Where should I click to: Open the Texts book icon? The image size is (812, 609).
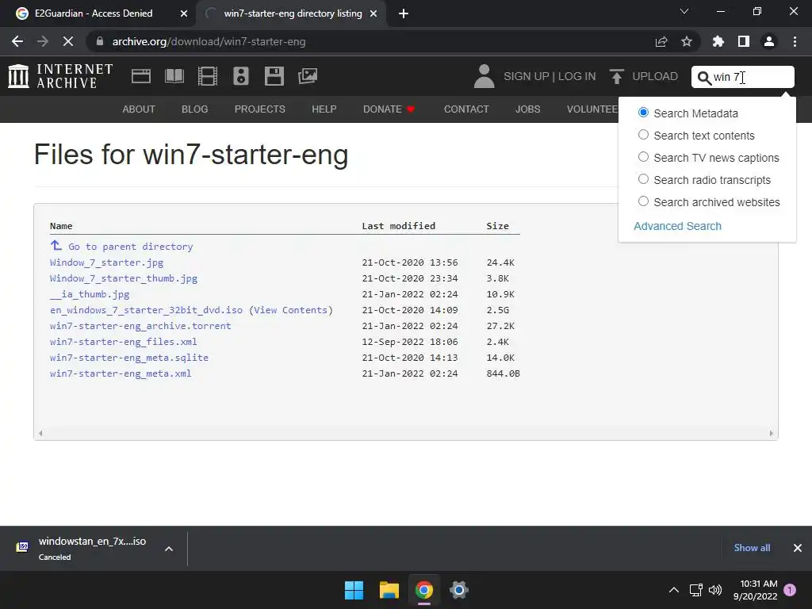(174, 76)
